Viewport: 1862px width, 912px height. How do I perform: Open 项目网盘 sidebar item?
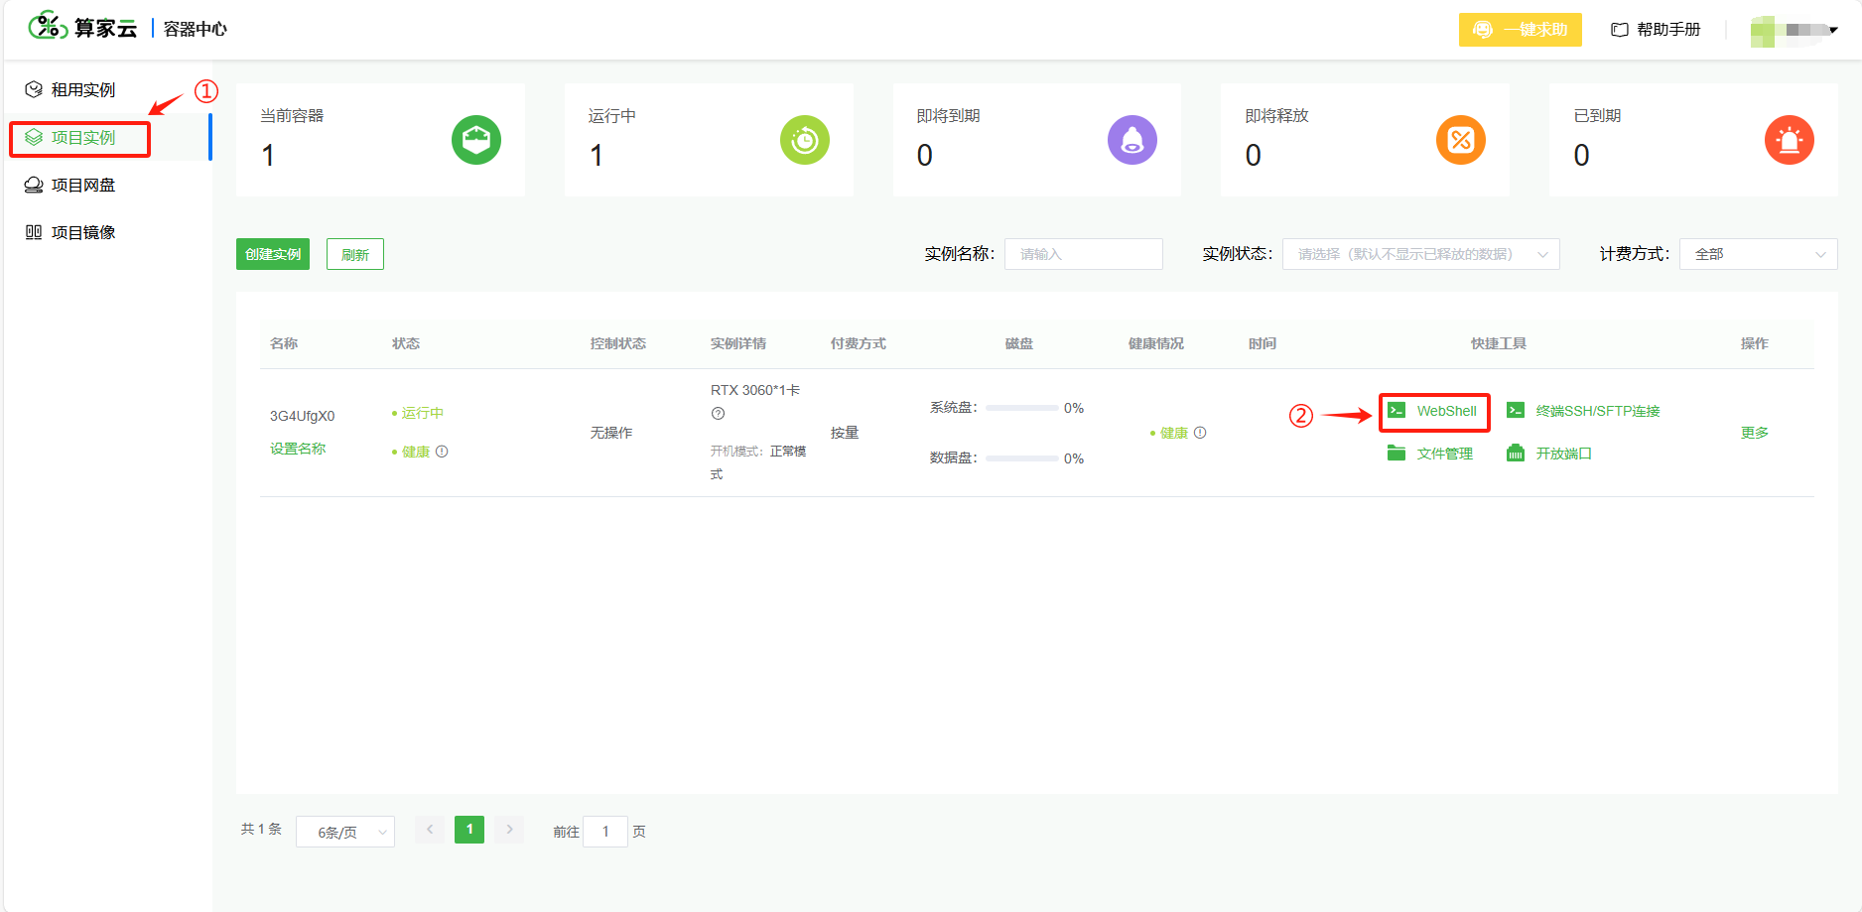[x=83, y=186]
